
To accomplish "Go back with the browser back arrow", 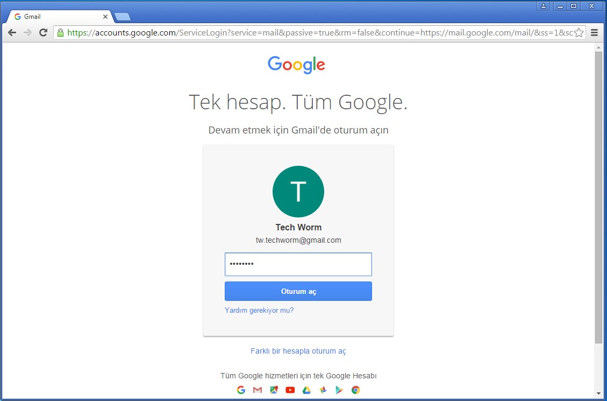I will (12, 33).
